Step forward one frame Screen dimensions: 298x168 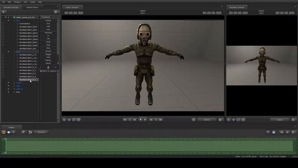coord(151,120)
